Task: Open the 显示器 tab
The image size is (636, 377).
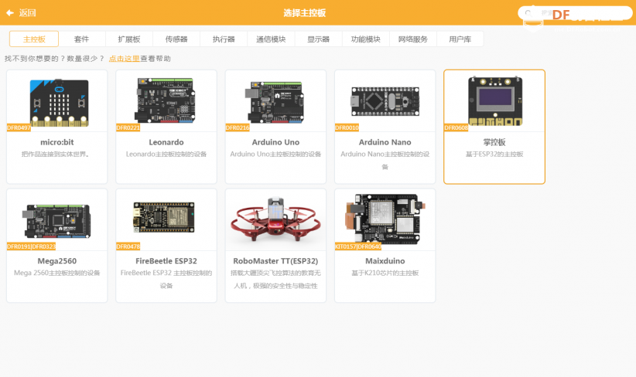Action: [319, 39]
